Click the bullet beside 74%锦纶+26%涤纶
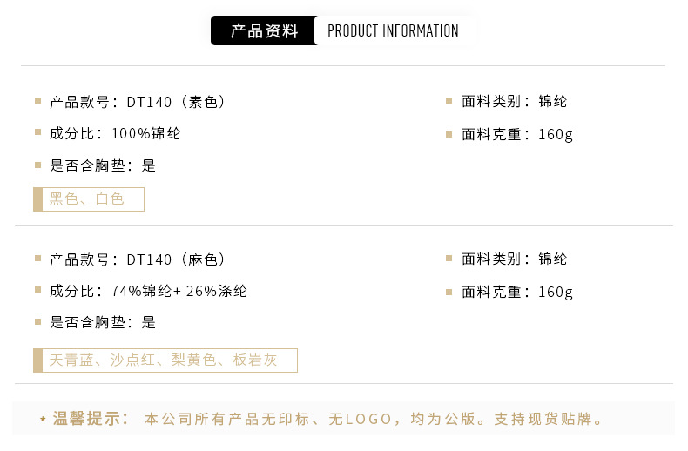Viewport: 688px width, 451px height. 38,290
